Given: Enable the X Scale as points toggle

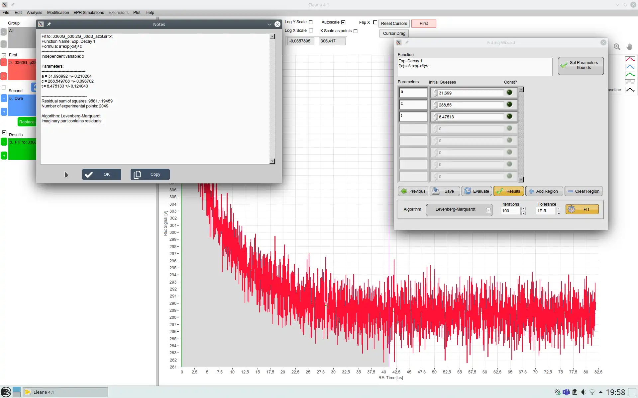Looking at the screenshot, I should coord(356,31).
